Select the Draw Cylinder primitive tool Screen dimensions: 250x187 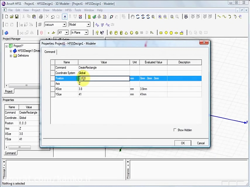(116, 32)
